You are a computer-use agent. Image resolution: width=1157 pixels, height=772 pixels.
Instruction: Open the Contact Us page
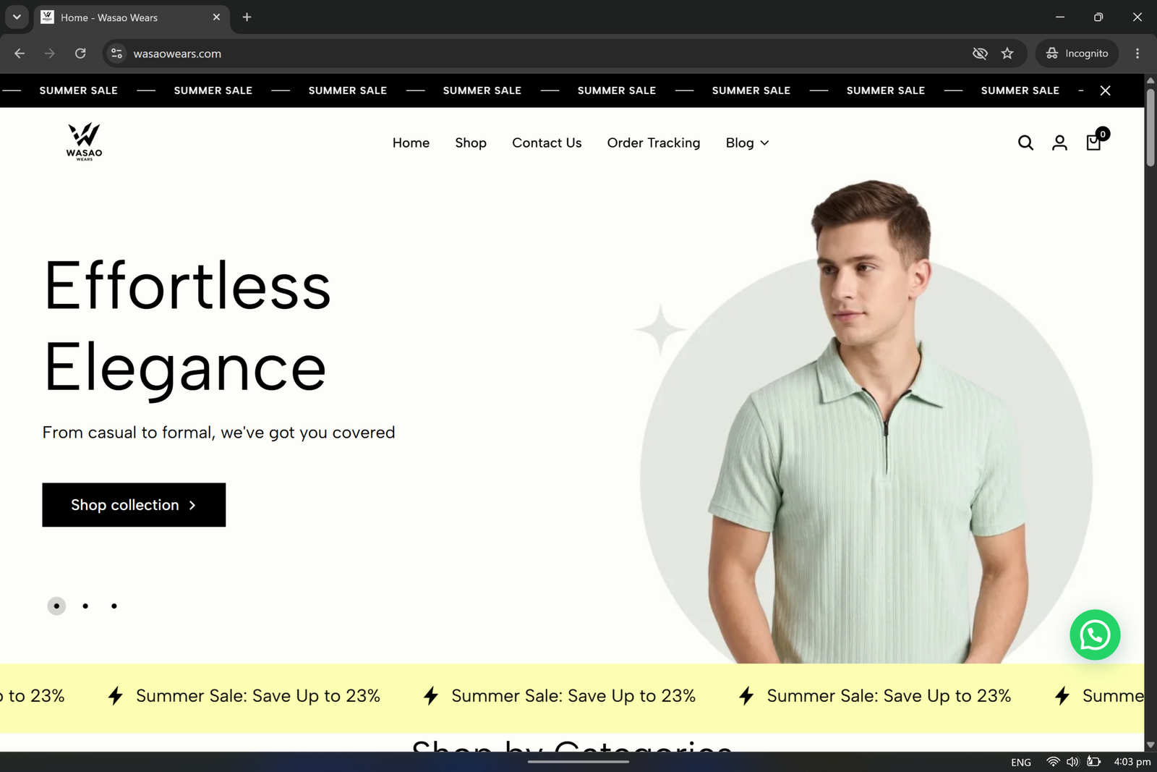click(x=547, y=143)
